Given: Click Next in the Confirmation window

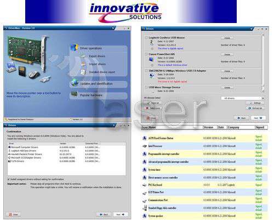Looking at the screenshot, I should [x=120, y=215].
